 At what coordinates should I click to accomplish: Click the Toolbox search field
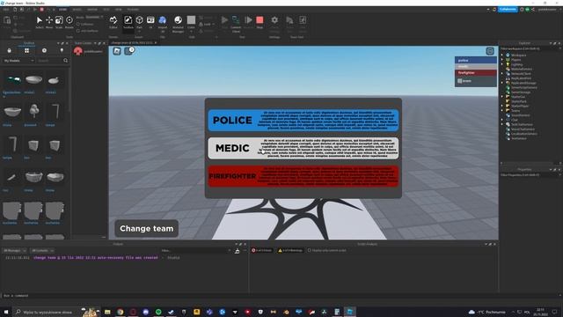click(x=49, y=61)
